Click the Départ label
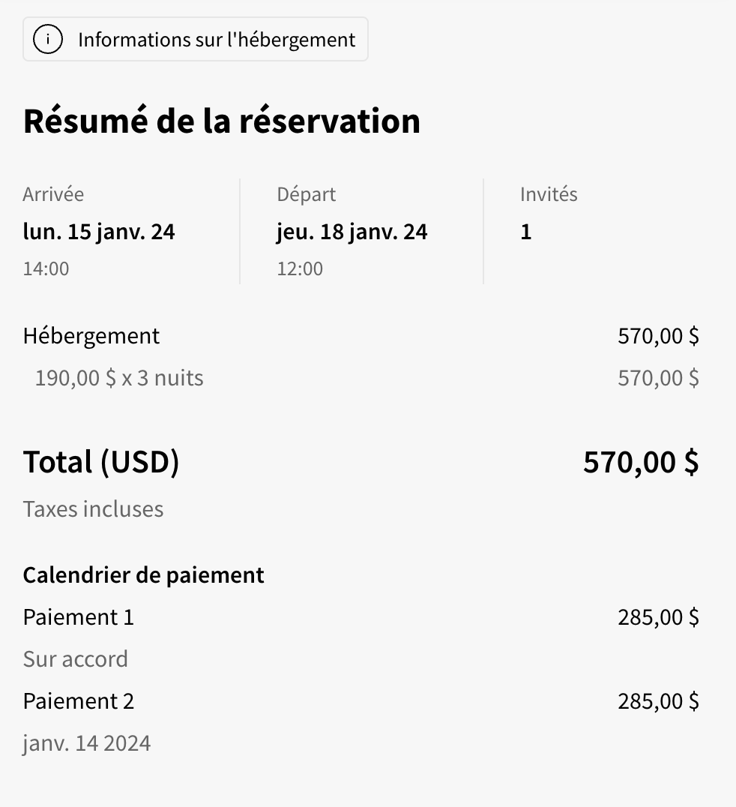The image size is (736, 807). click(306, 194)
